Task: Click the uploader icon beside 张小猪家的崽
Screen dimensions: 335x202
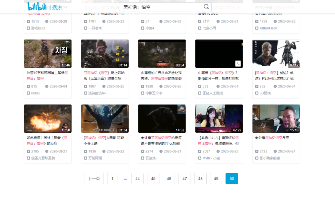Action: click(x=257, y=158)
